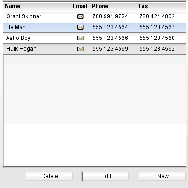Click fax number 780 424 4802

157,16
